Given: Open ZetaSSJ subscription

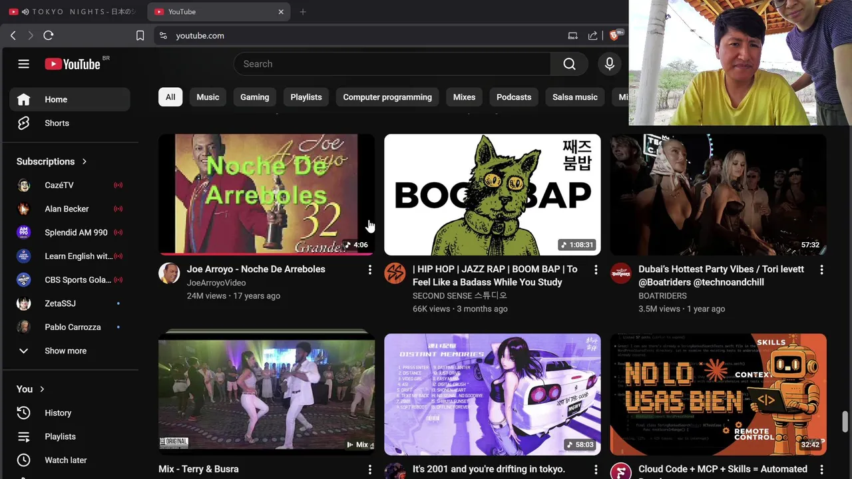Looking at the screenshot, I should (70, 303).
